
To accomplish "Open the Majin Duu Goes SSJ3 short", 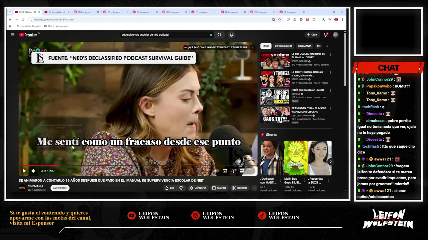I will pyautogui.click(x=296, y=158).
